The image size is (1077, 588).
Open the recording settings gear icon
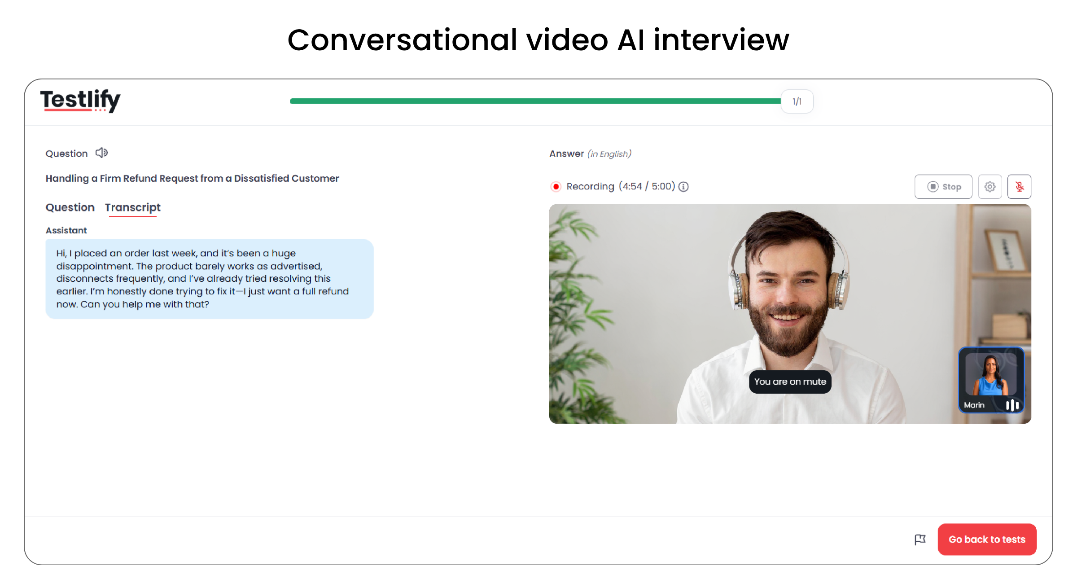pos(989,186)
